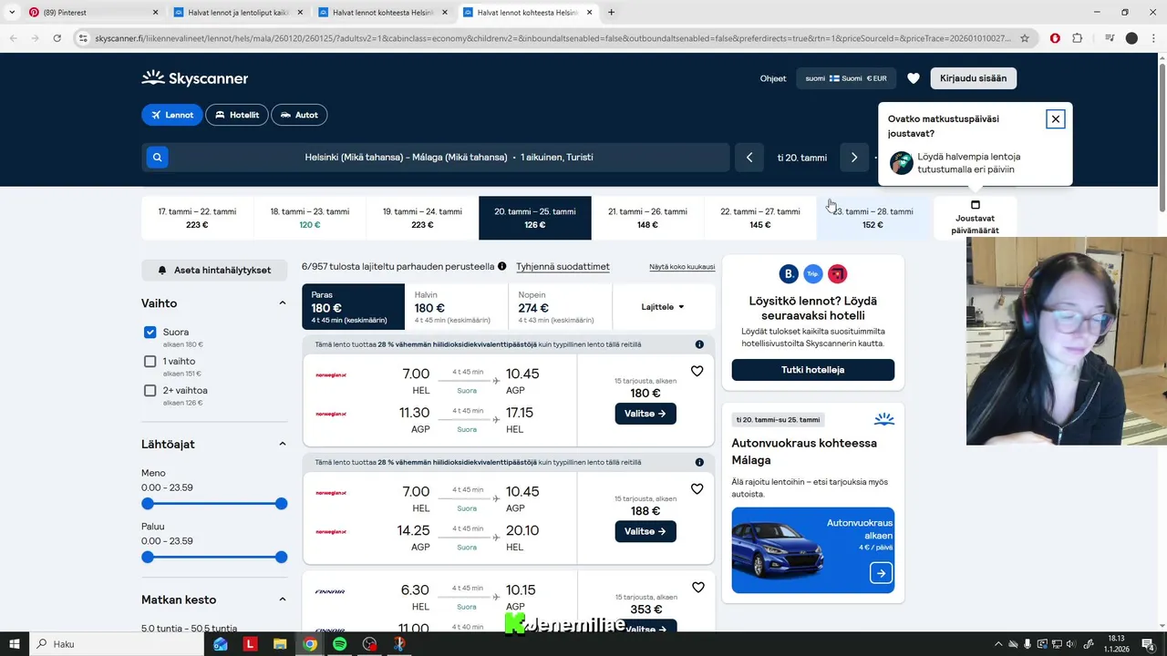The image size is (1167, 656).
Task: Click the Windows Haku search box
Action: (x=119, y=644)
